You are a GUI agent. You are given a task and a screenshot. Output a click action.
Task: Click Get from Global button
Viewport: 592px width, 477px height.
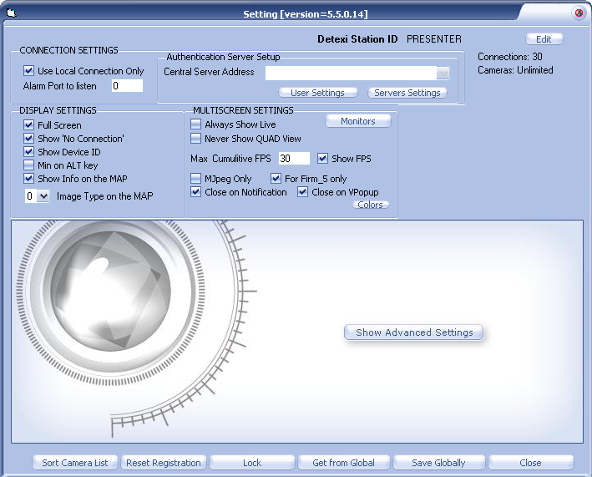343,463
